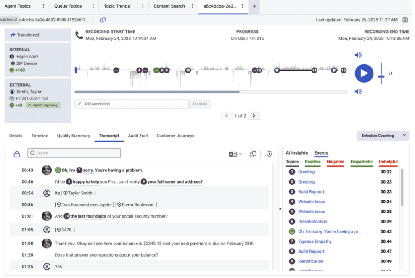Toggle the lock icon in the transcript panel

(16, 154)
